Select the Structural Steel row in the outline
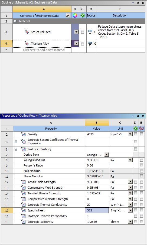The image size is (147, 245). pyautogui.click(x=42, y=32)
